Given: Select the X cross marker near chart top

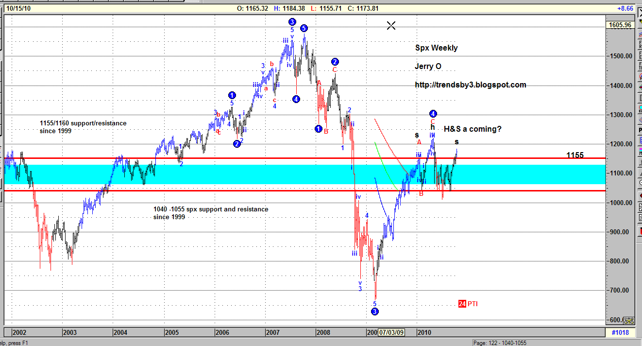Looking at the screenshot, I should pyautogui.click(x=391, y=26).
